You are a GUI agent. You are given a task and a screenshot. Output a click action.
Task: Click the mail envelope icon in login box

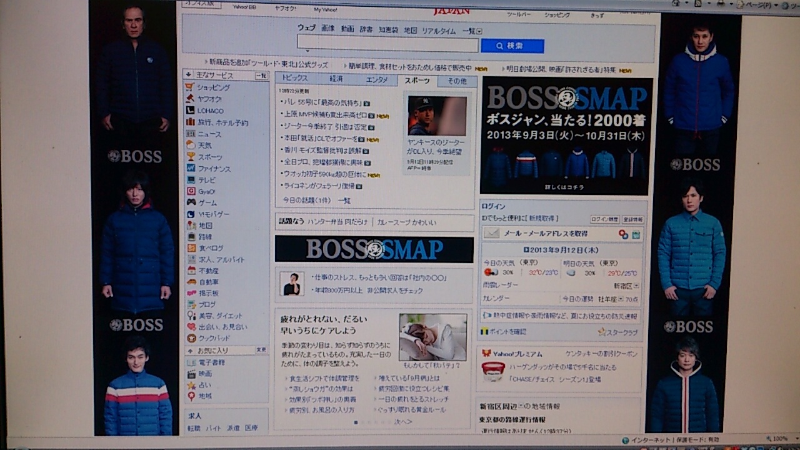[492, 233]
